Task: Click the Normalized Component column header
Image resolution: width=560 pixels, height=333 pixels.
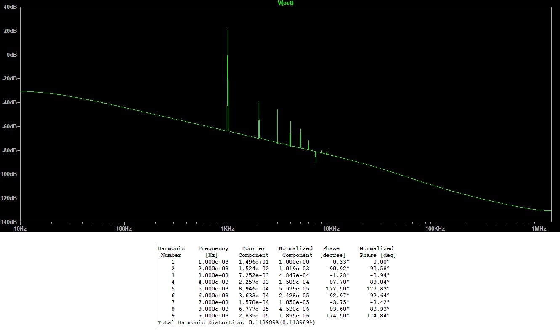Action: point(296,252)
